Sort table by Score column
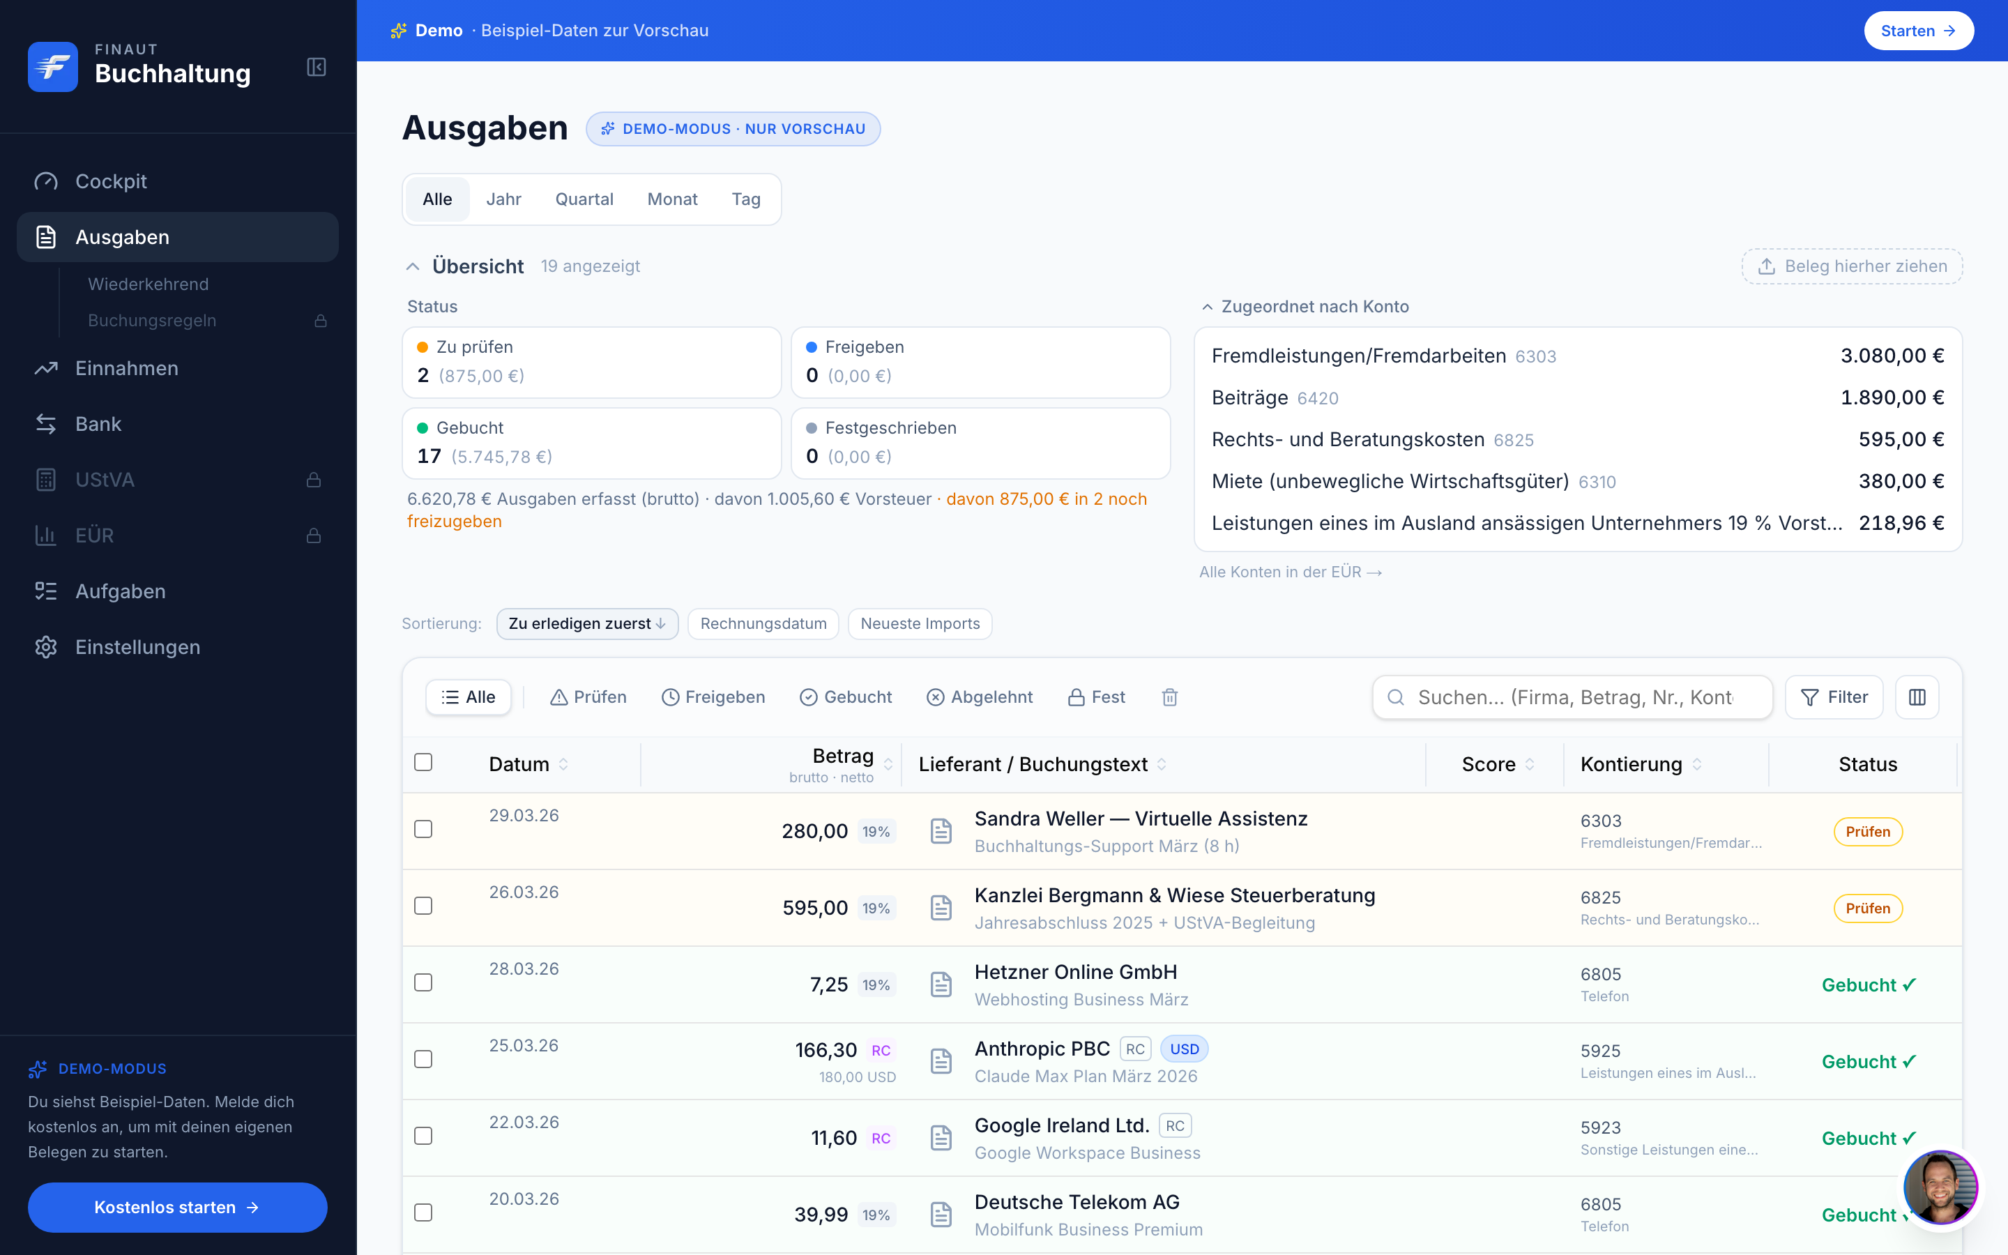The image size is (2008, 1255). pos(1498,764)
